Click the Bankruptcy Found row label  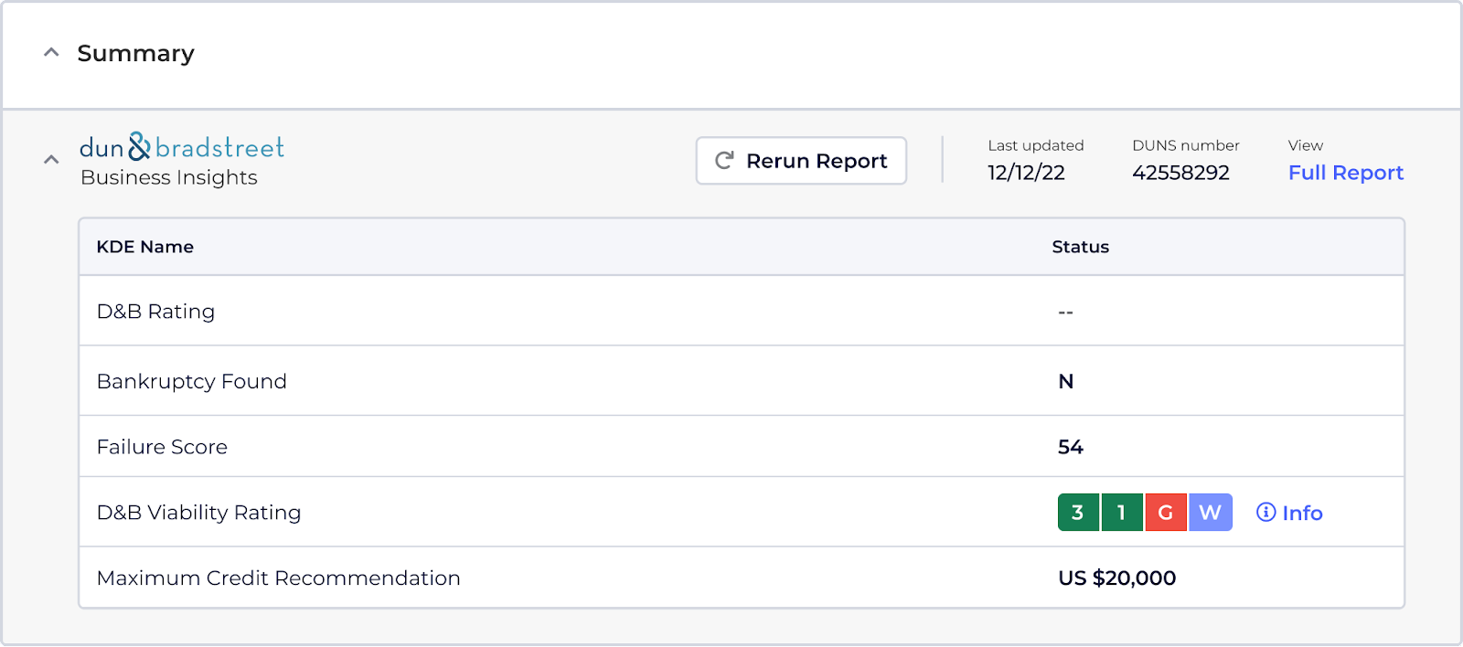[192, 381]
